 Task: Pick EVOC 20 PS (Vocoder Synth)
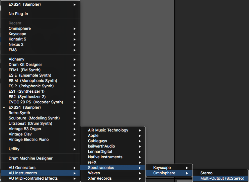(40, 102)
